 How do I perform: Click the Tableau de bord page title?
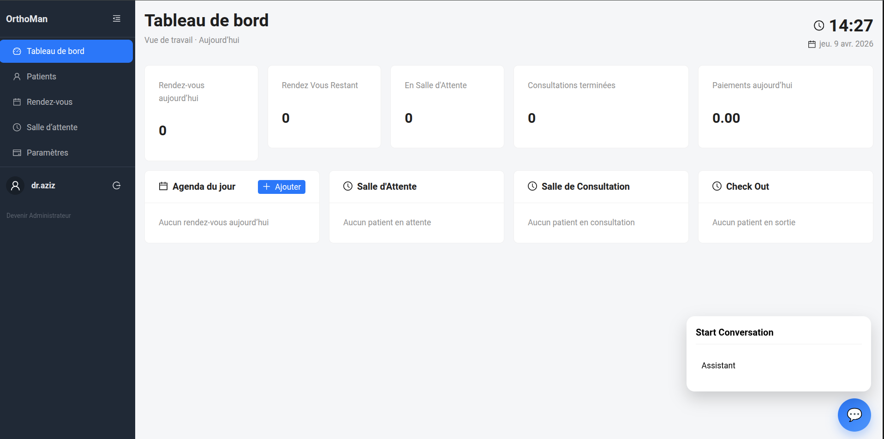[x=207, y=20]
